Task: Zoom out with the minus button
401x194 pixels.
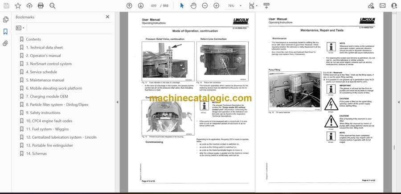Action: pyautogui.click(x=205, y=6)
